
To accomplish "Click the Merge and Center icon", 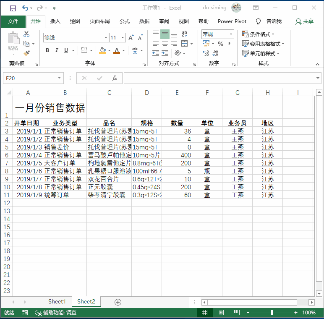I will click(x=184, y=44).
